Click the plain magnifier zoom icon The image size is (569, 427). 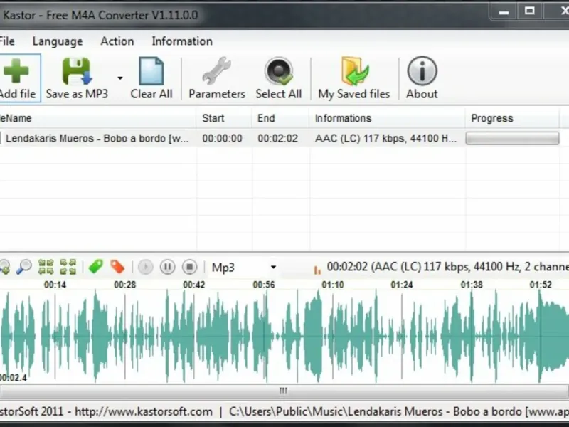[24, 268]
